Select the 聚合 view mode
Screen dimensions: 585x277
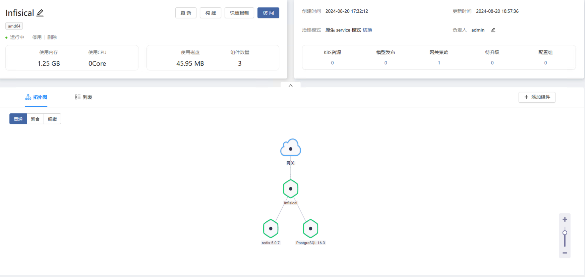35,119
